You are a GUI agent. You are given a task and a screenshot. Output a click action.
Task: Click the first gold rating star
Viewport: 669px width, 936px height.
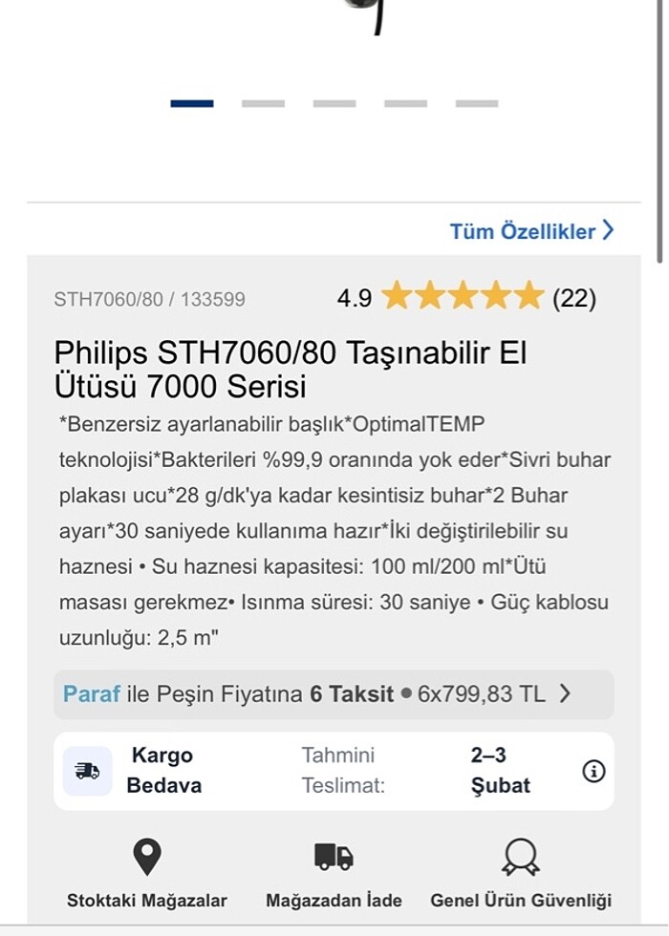(x=395, y=297)
